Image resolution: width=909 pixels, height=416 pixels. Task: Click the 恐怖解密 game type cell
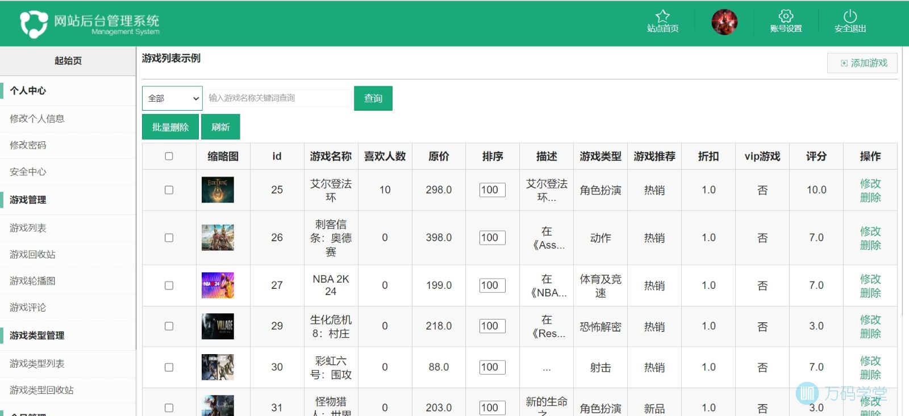click(601, 326)
